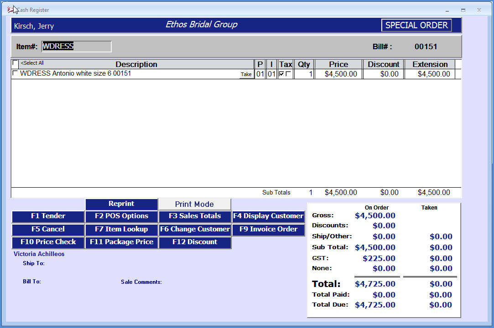Click inside the Item# input field

(x=76, y=46)
